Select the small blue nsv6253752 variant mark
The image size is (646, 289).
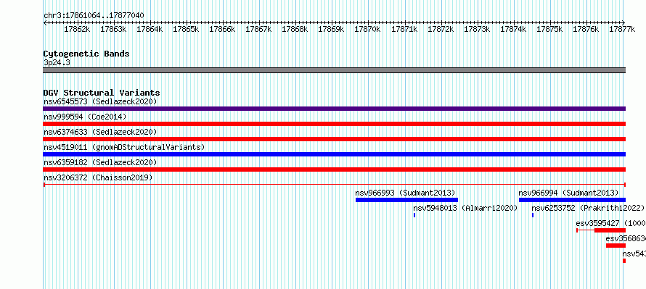coord(533,215)
